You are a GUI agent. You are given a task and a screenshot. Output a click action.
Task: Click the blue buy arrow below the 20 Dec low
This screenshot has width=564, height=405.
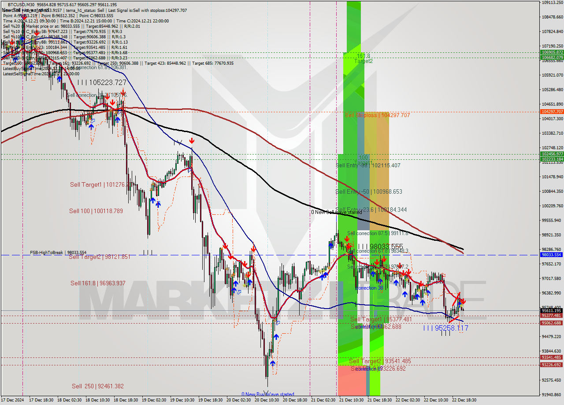(x=273, y=363)
